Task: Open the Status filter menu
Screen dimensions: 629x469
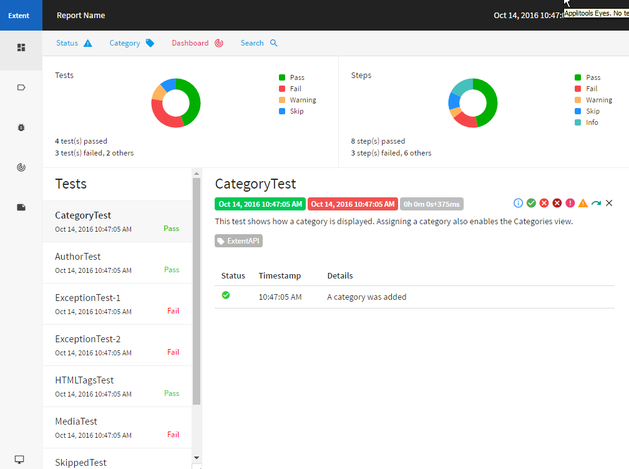Action: [x=74, y=43]
